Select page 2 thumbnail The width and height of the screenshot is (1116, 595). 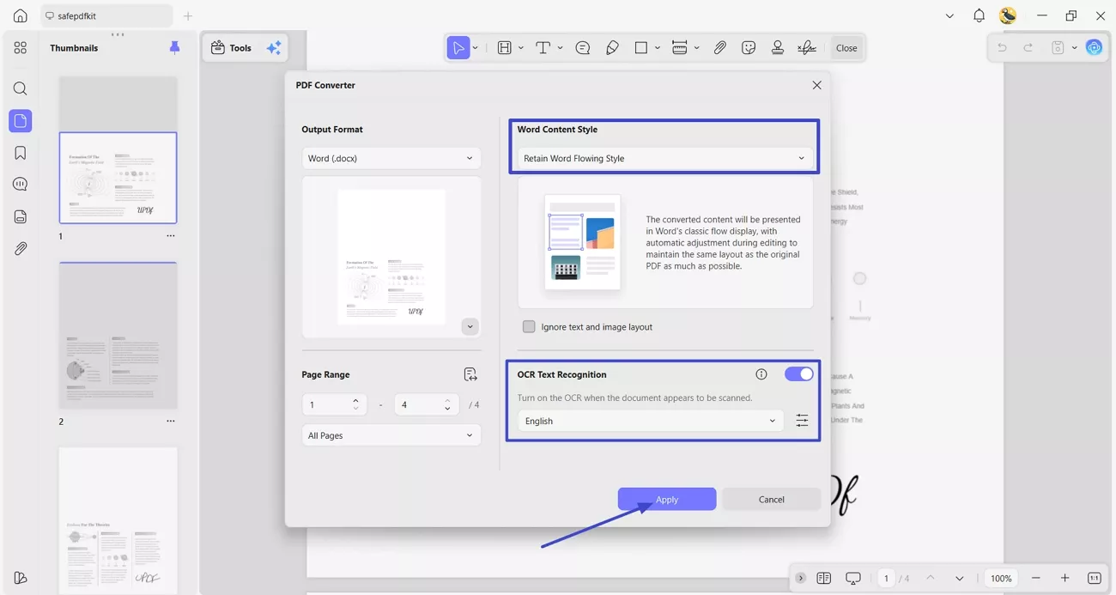click(x=118, y=336)
